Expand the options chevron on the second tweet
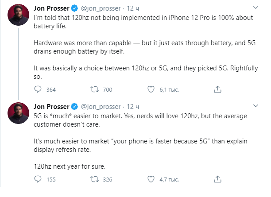 (256, 107)
